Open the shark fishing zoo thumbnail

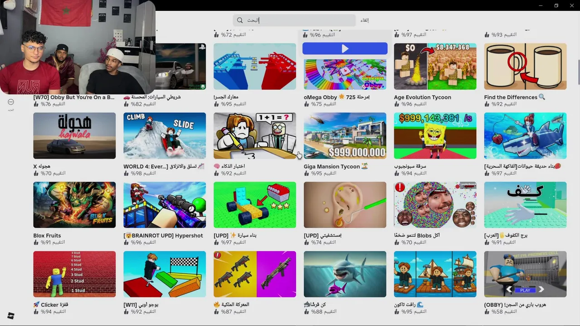(x=525, y=136)
